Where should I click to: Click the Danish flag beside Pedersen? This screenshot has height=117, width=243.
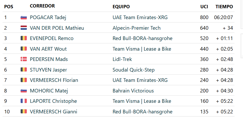[x=23, y=59]
